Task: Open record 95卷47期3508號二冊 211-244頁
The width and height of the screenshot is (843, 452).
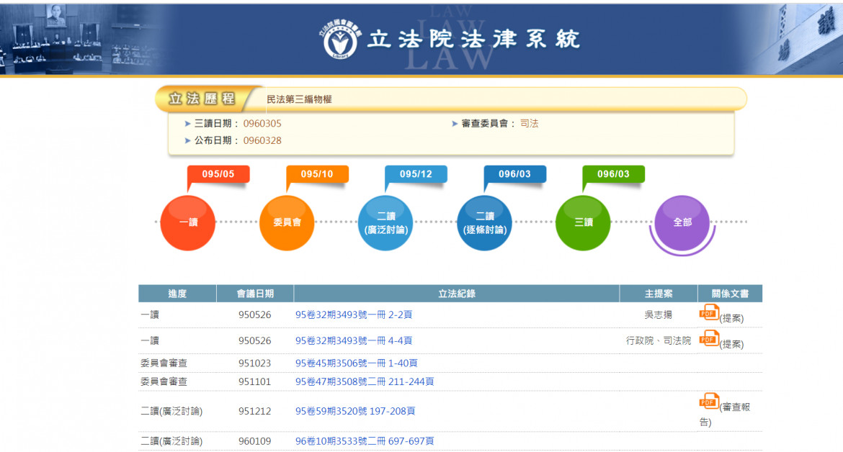Action: tap(365, 381)
